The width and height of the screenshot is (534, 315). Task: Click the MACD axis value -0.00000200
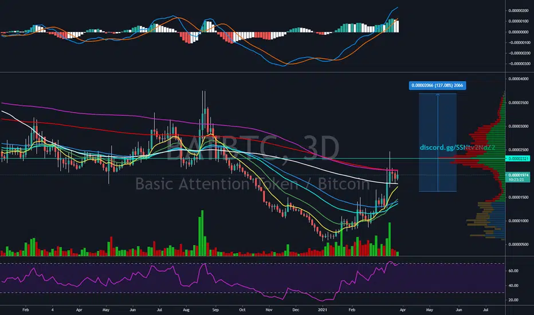click(519, 53)
